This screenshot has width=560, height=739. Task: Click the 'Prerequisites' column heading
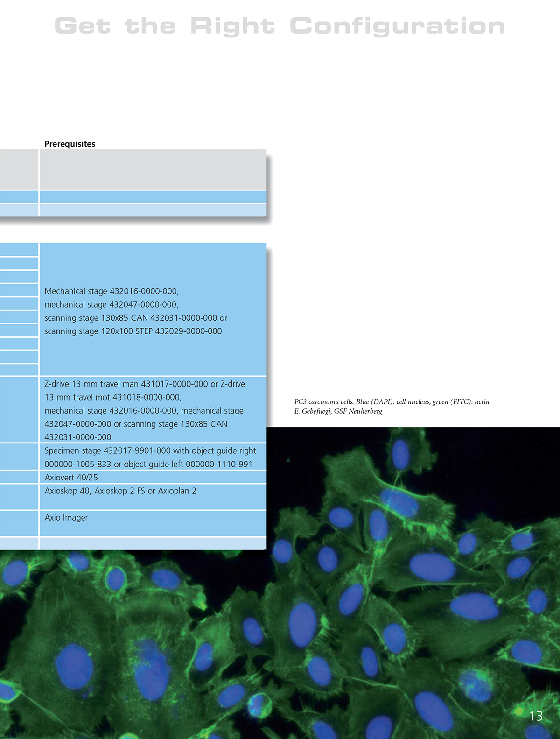tap(70, 144)
